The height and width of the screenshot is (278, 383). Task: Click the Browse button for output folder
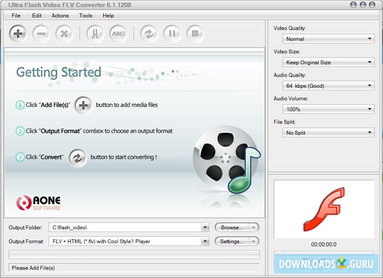[x=233, y=227]
